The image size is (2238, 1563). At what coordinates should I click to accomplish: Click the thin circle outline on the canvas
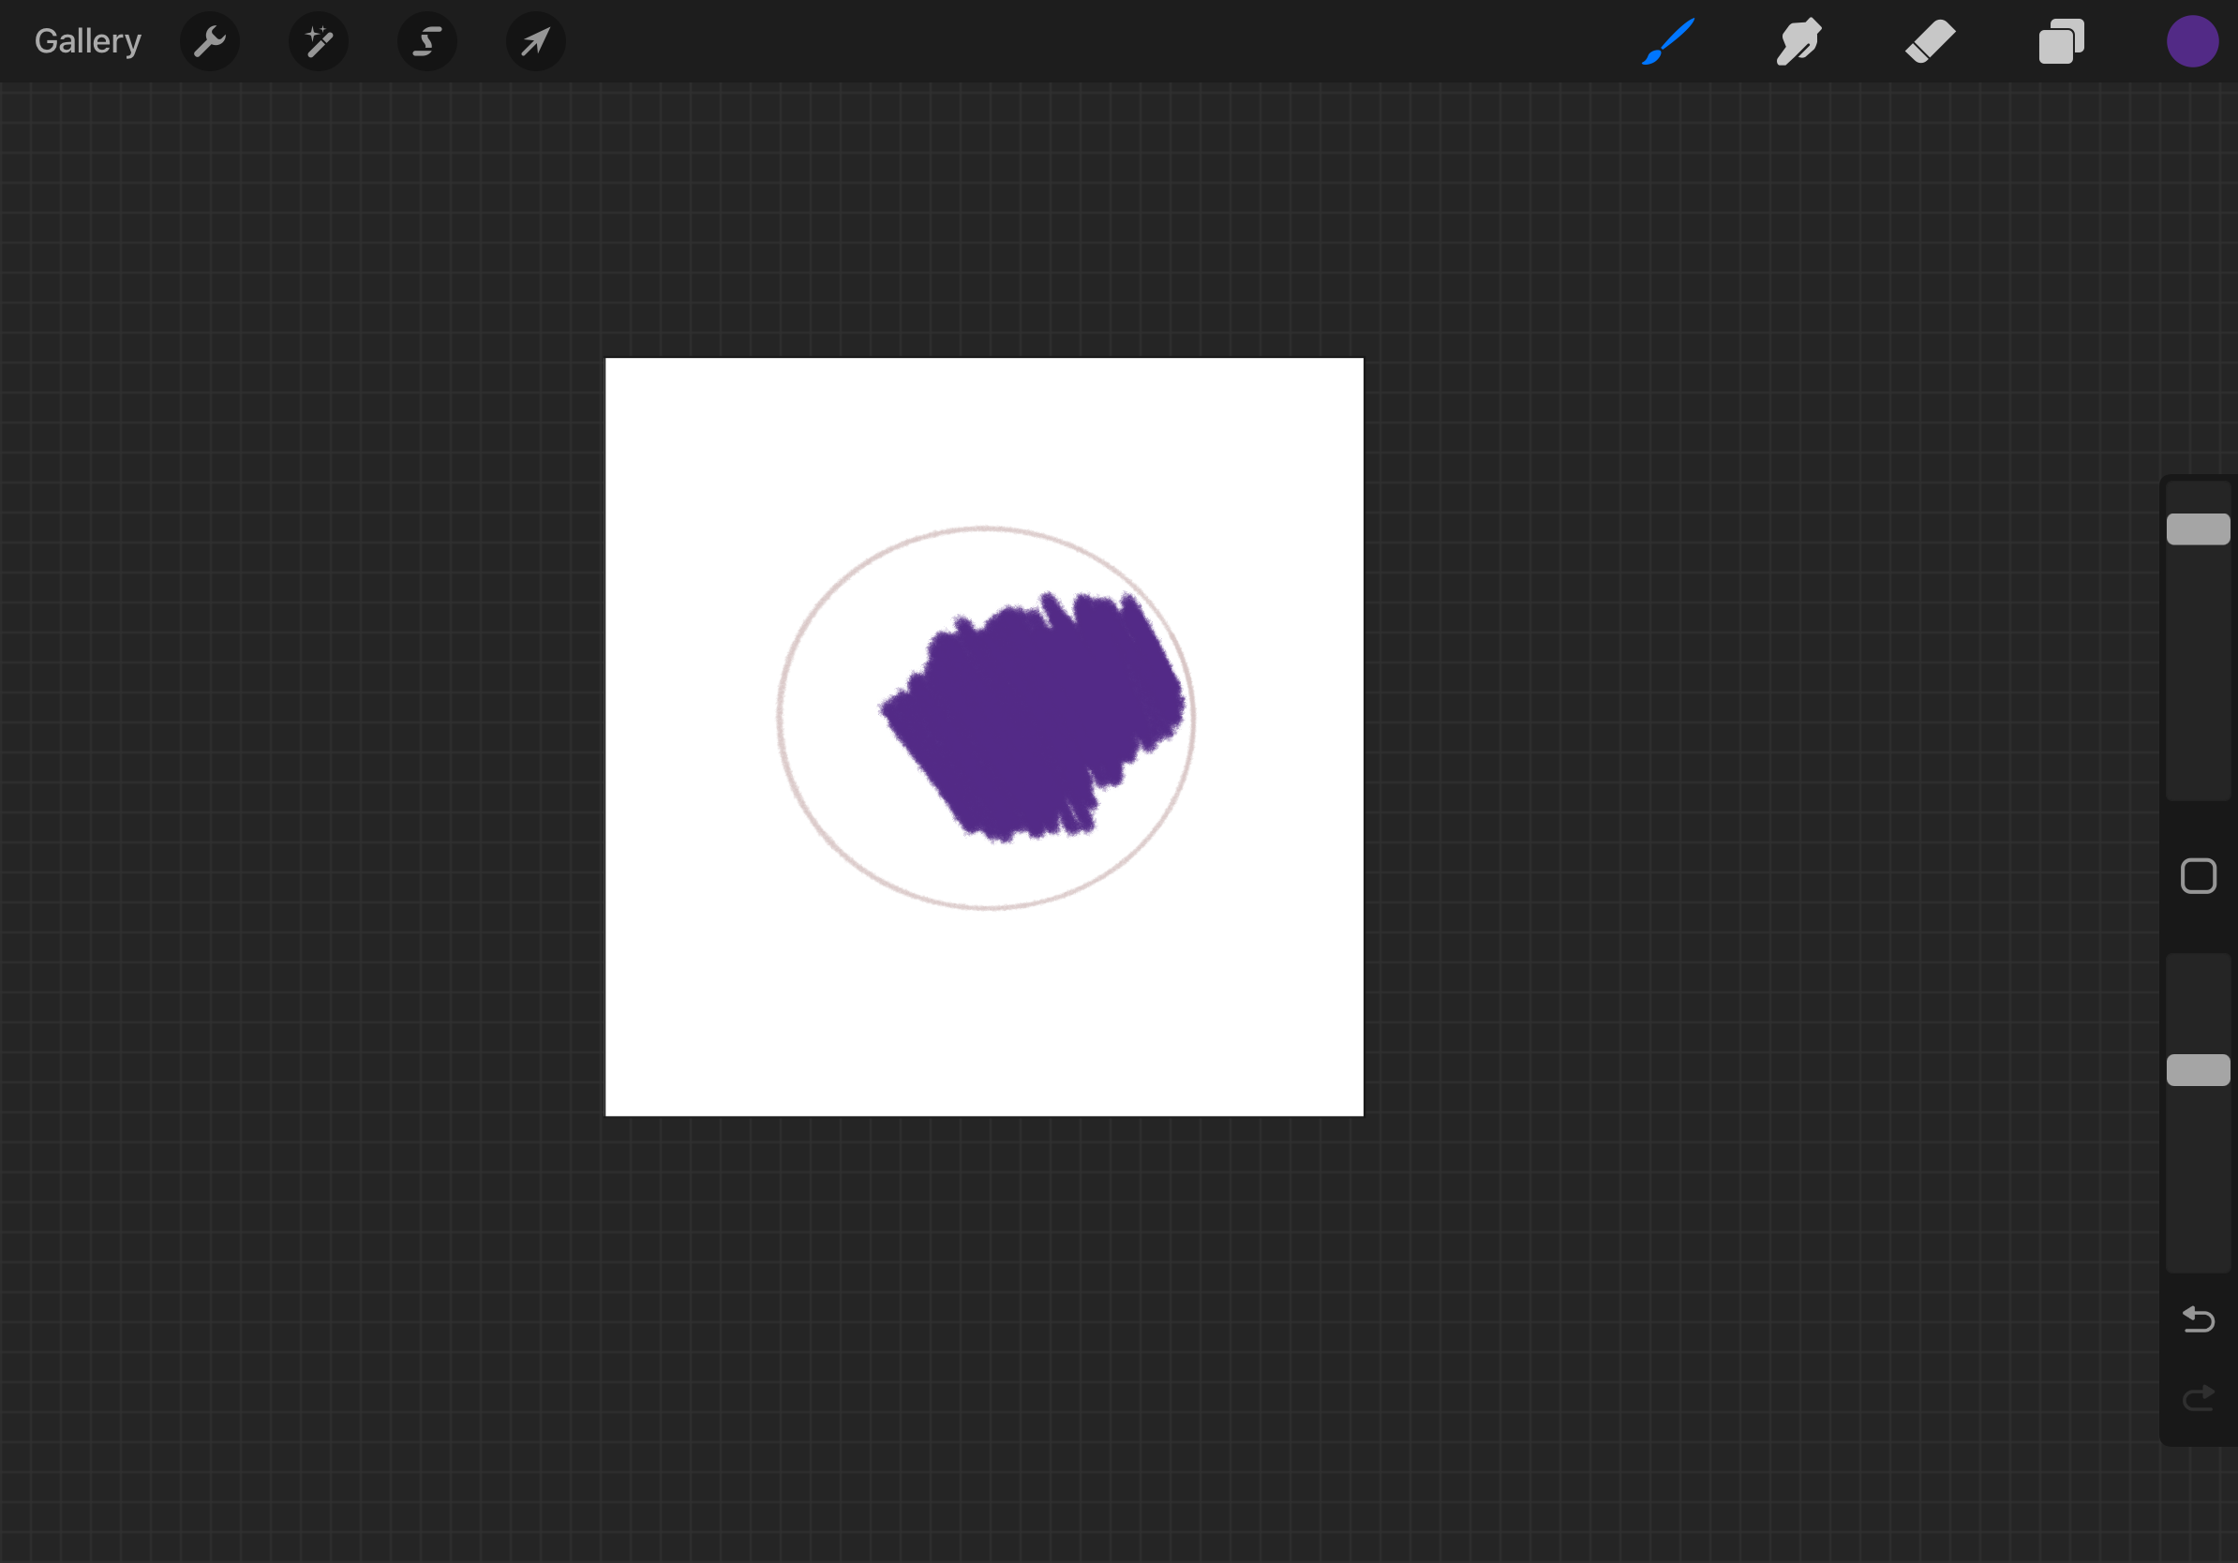click(780, 718)
